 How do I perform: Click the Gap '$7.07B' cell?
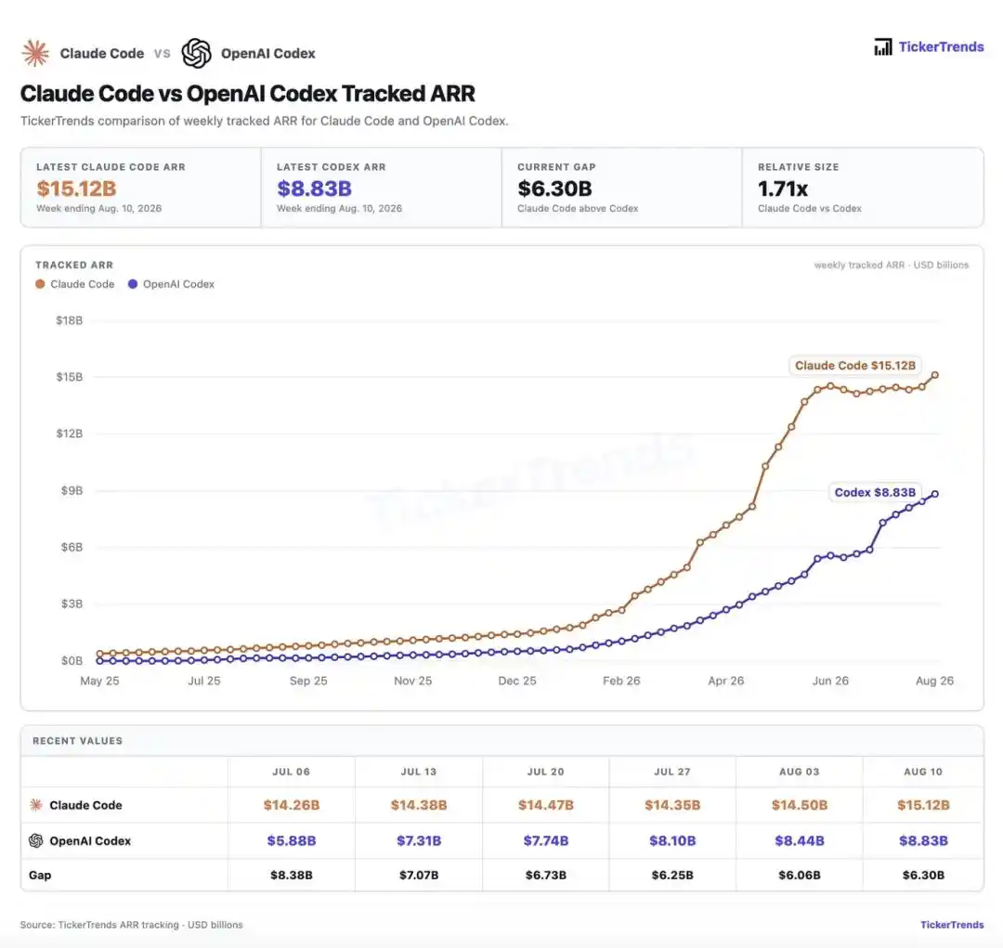418,875
